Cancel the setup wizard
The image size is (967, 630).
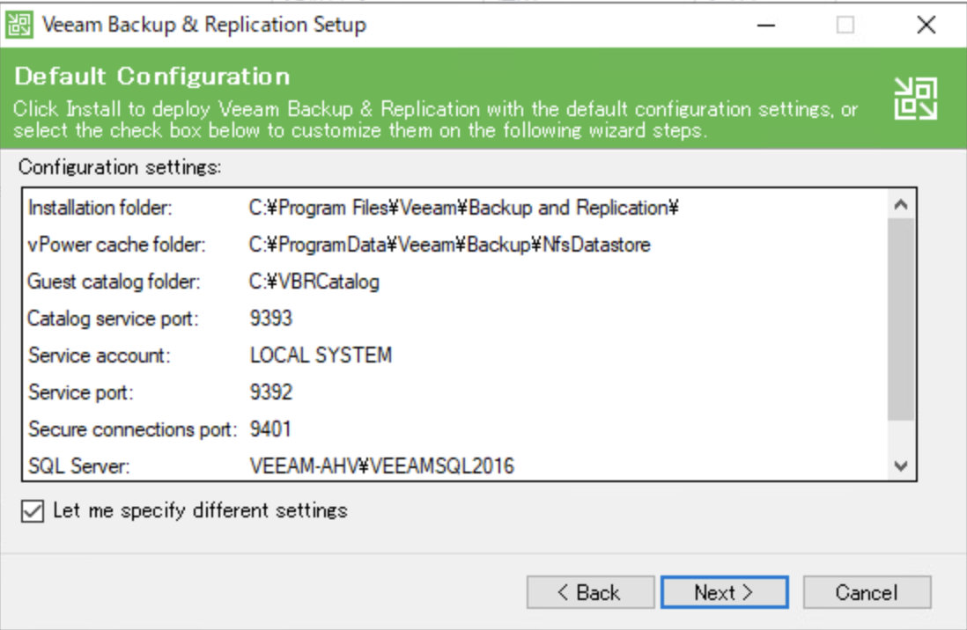867,592
